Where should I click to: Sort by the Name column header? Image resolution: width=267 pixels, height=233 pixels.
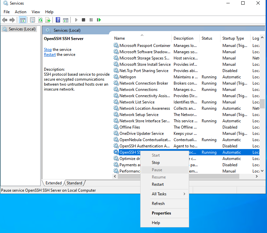(x=142, y=38)
